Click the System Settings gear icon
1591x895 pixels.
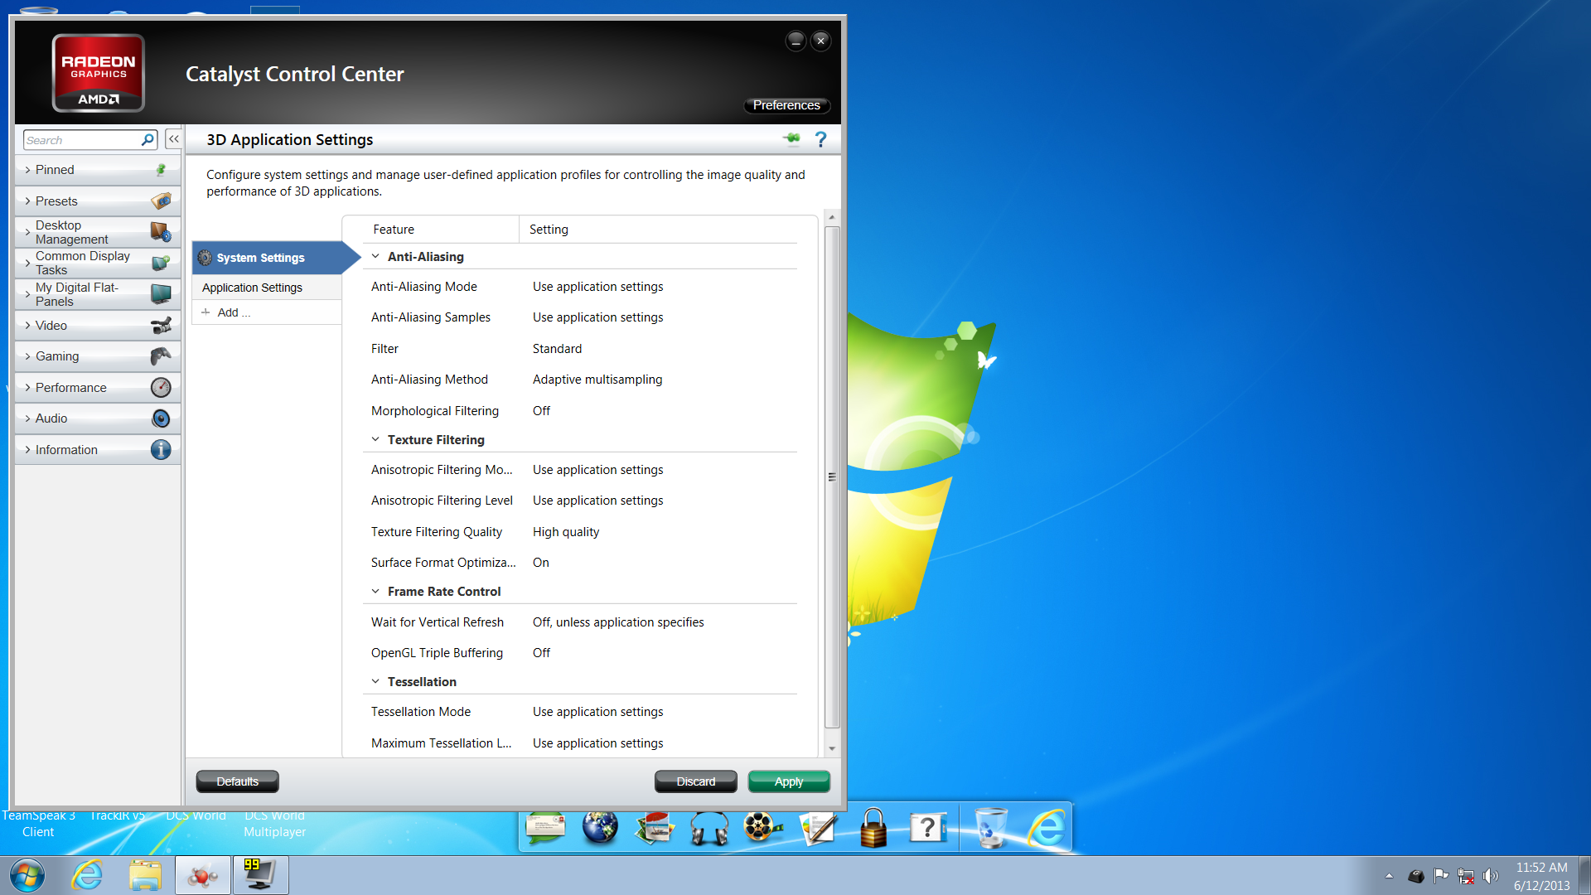coord(205,258)
